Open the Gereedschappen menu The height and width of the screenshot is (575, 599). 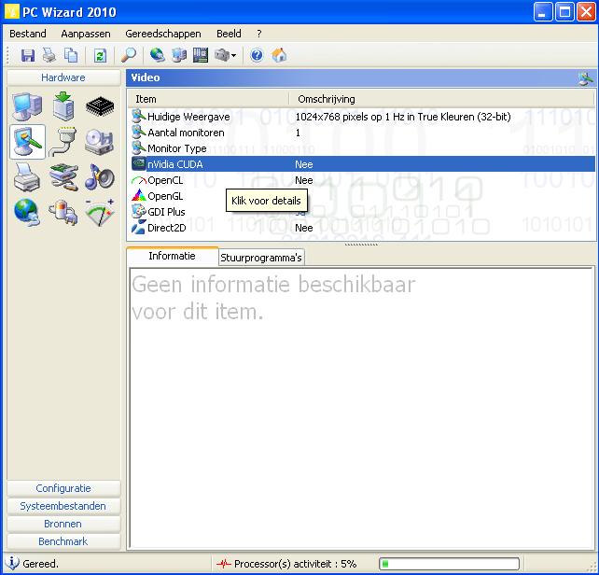point(163,34)
